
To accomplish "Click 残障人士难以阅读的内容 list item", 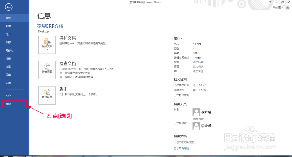I will point(79,77).
